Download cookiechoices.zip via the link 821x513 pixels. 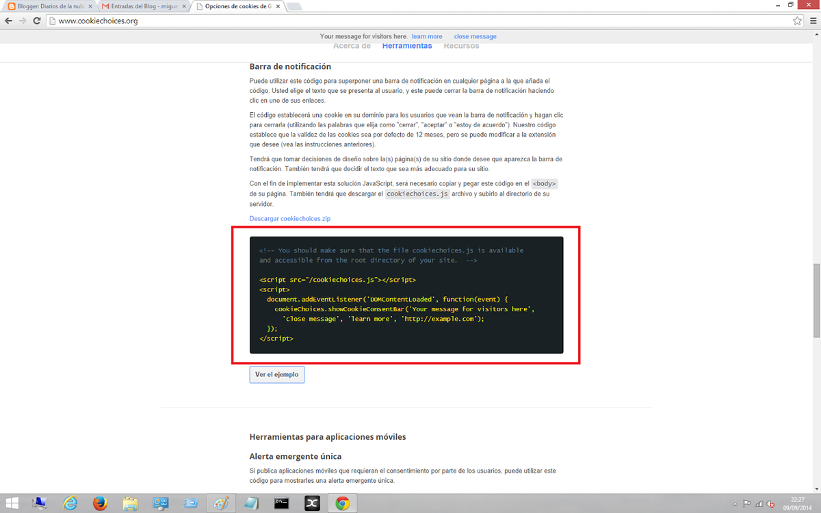[x=289, y=218]
